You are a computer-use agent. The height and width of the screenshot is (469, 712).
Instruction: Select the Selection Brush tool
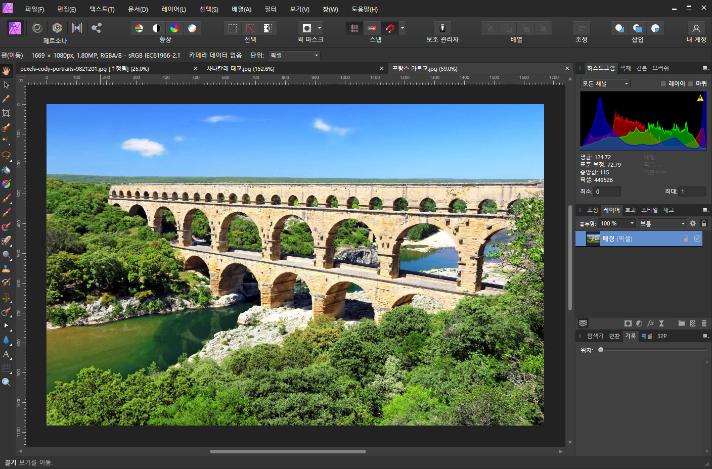pyautogui.click(x=6, y=127)
